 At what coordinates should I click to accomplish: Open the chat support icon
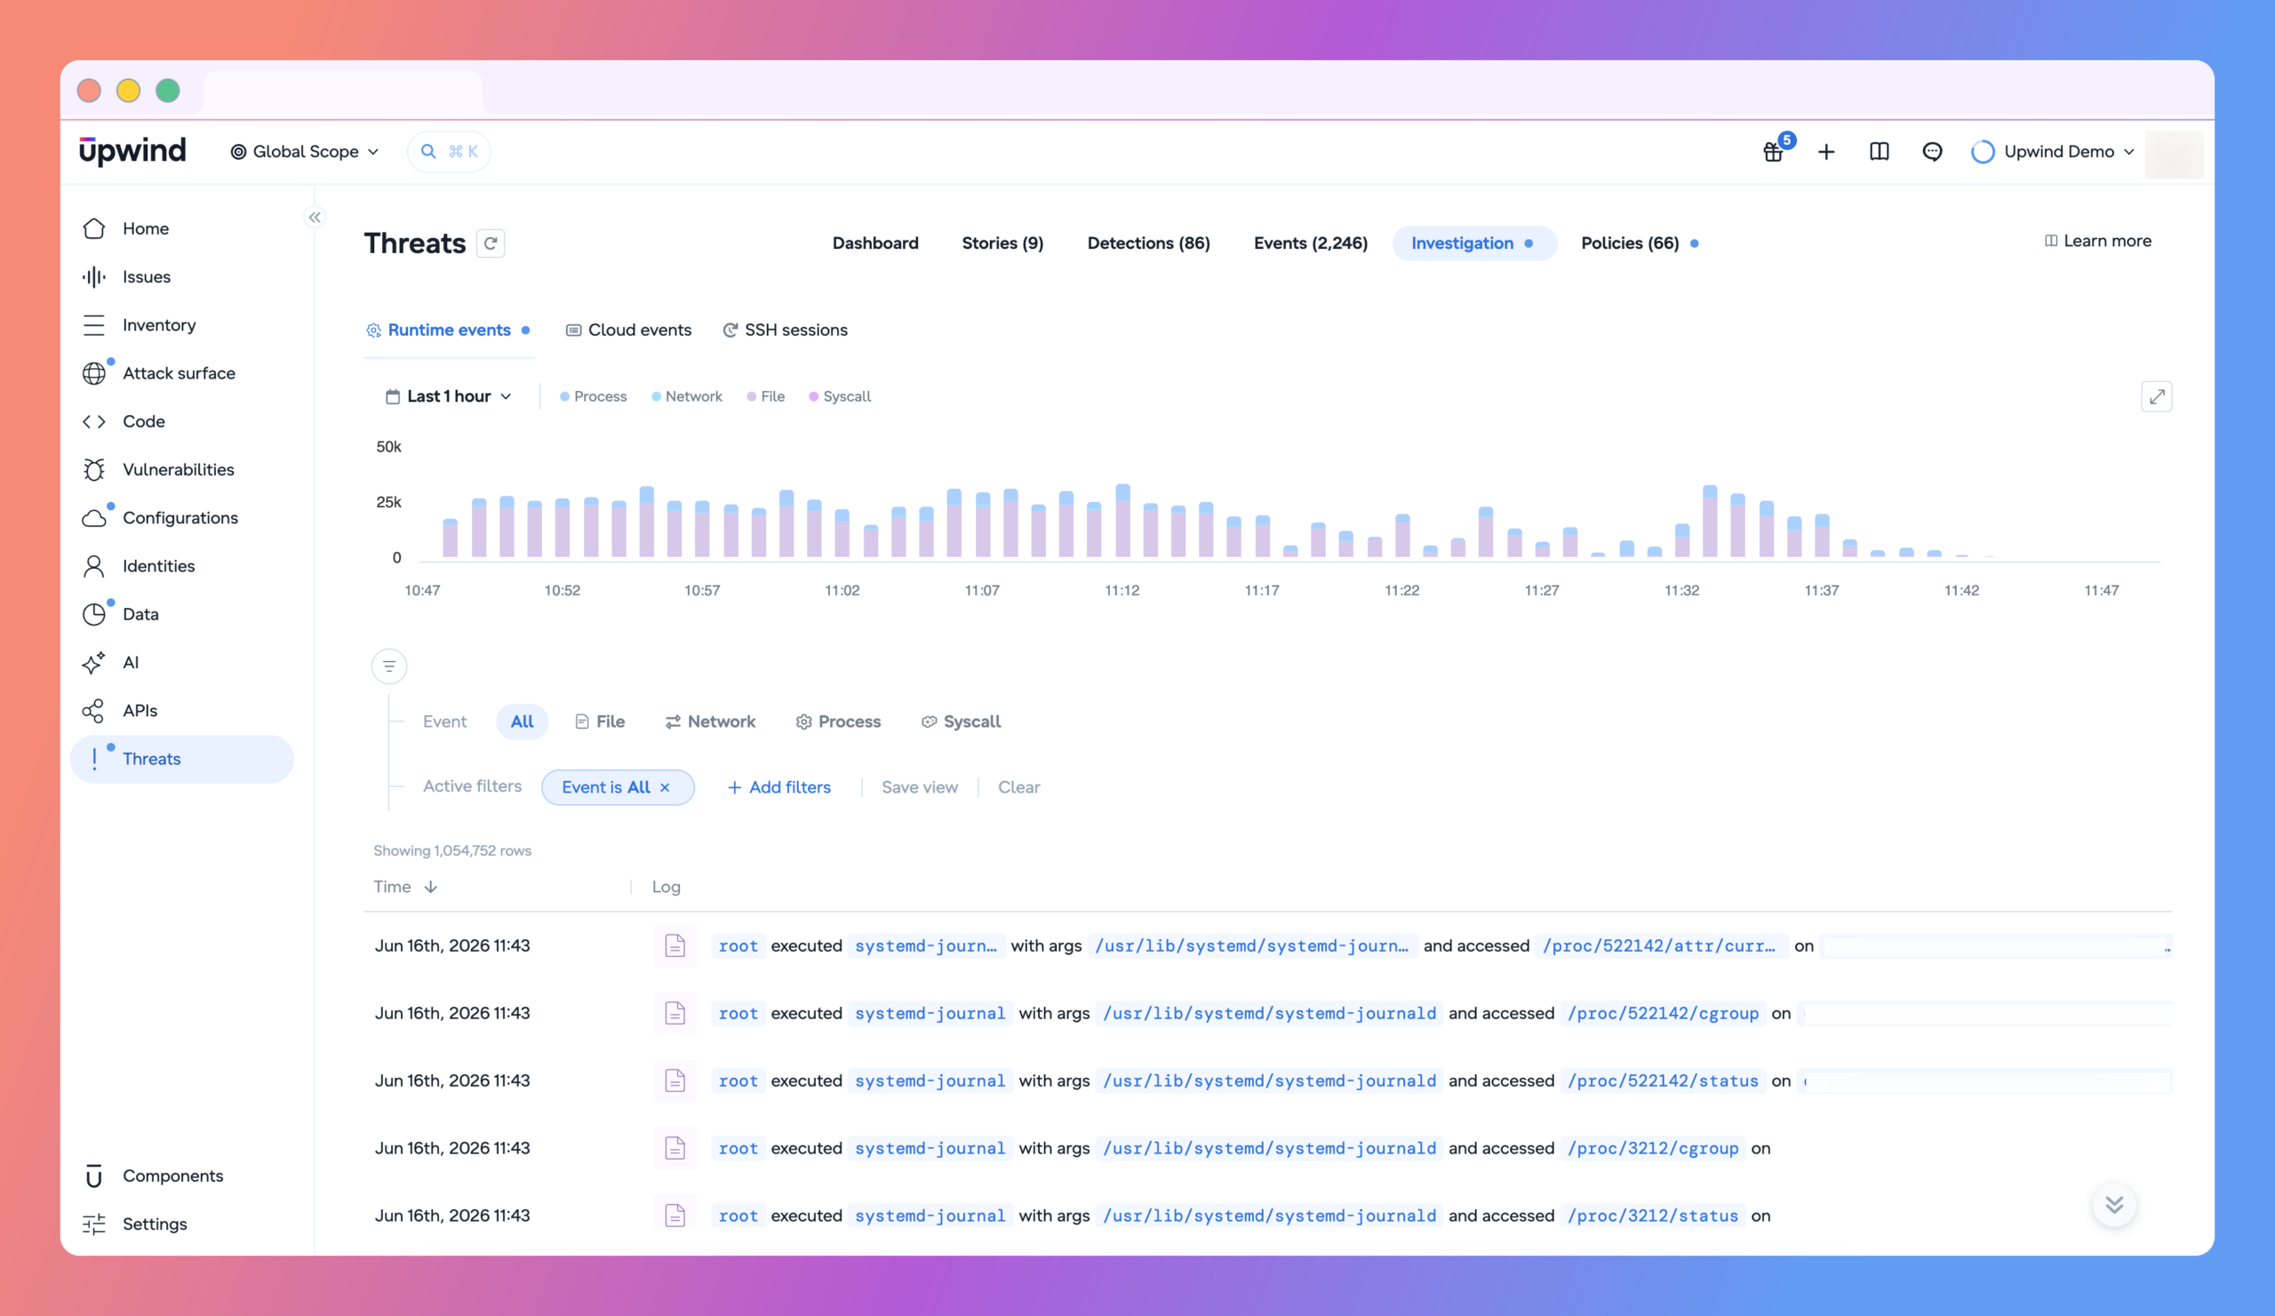pos(1932,152)
